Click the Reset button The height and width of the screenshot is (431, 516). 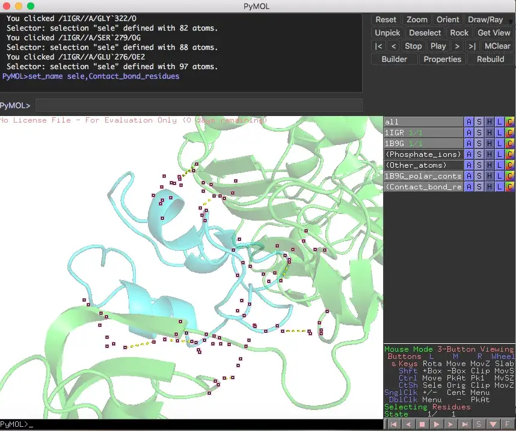pos(385,19)
